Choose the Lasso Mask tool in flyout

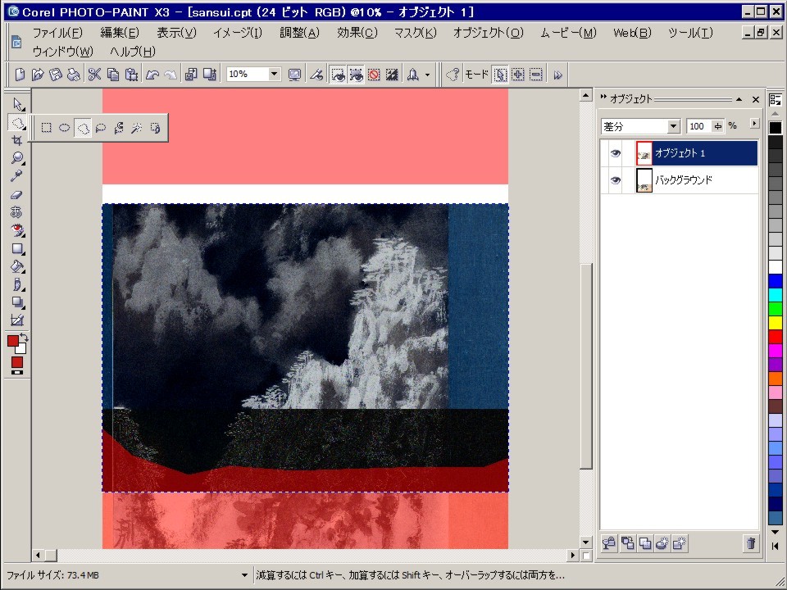[101, 128]
